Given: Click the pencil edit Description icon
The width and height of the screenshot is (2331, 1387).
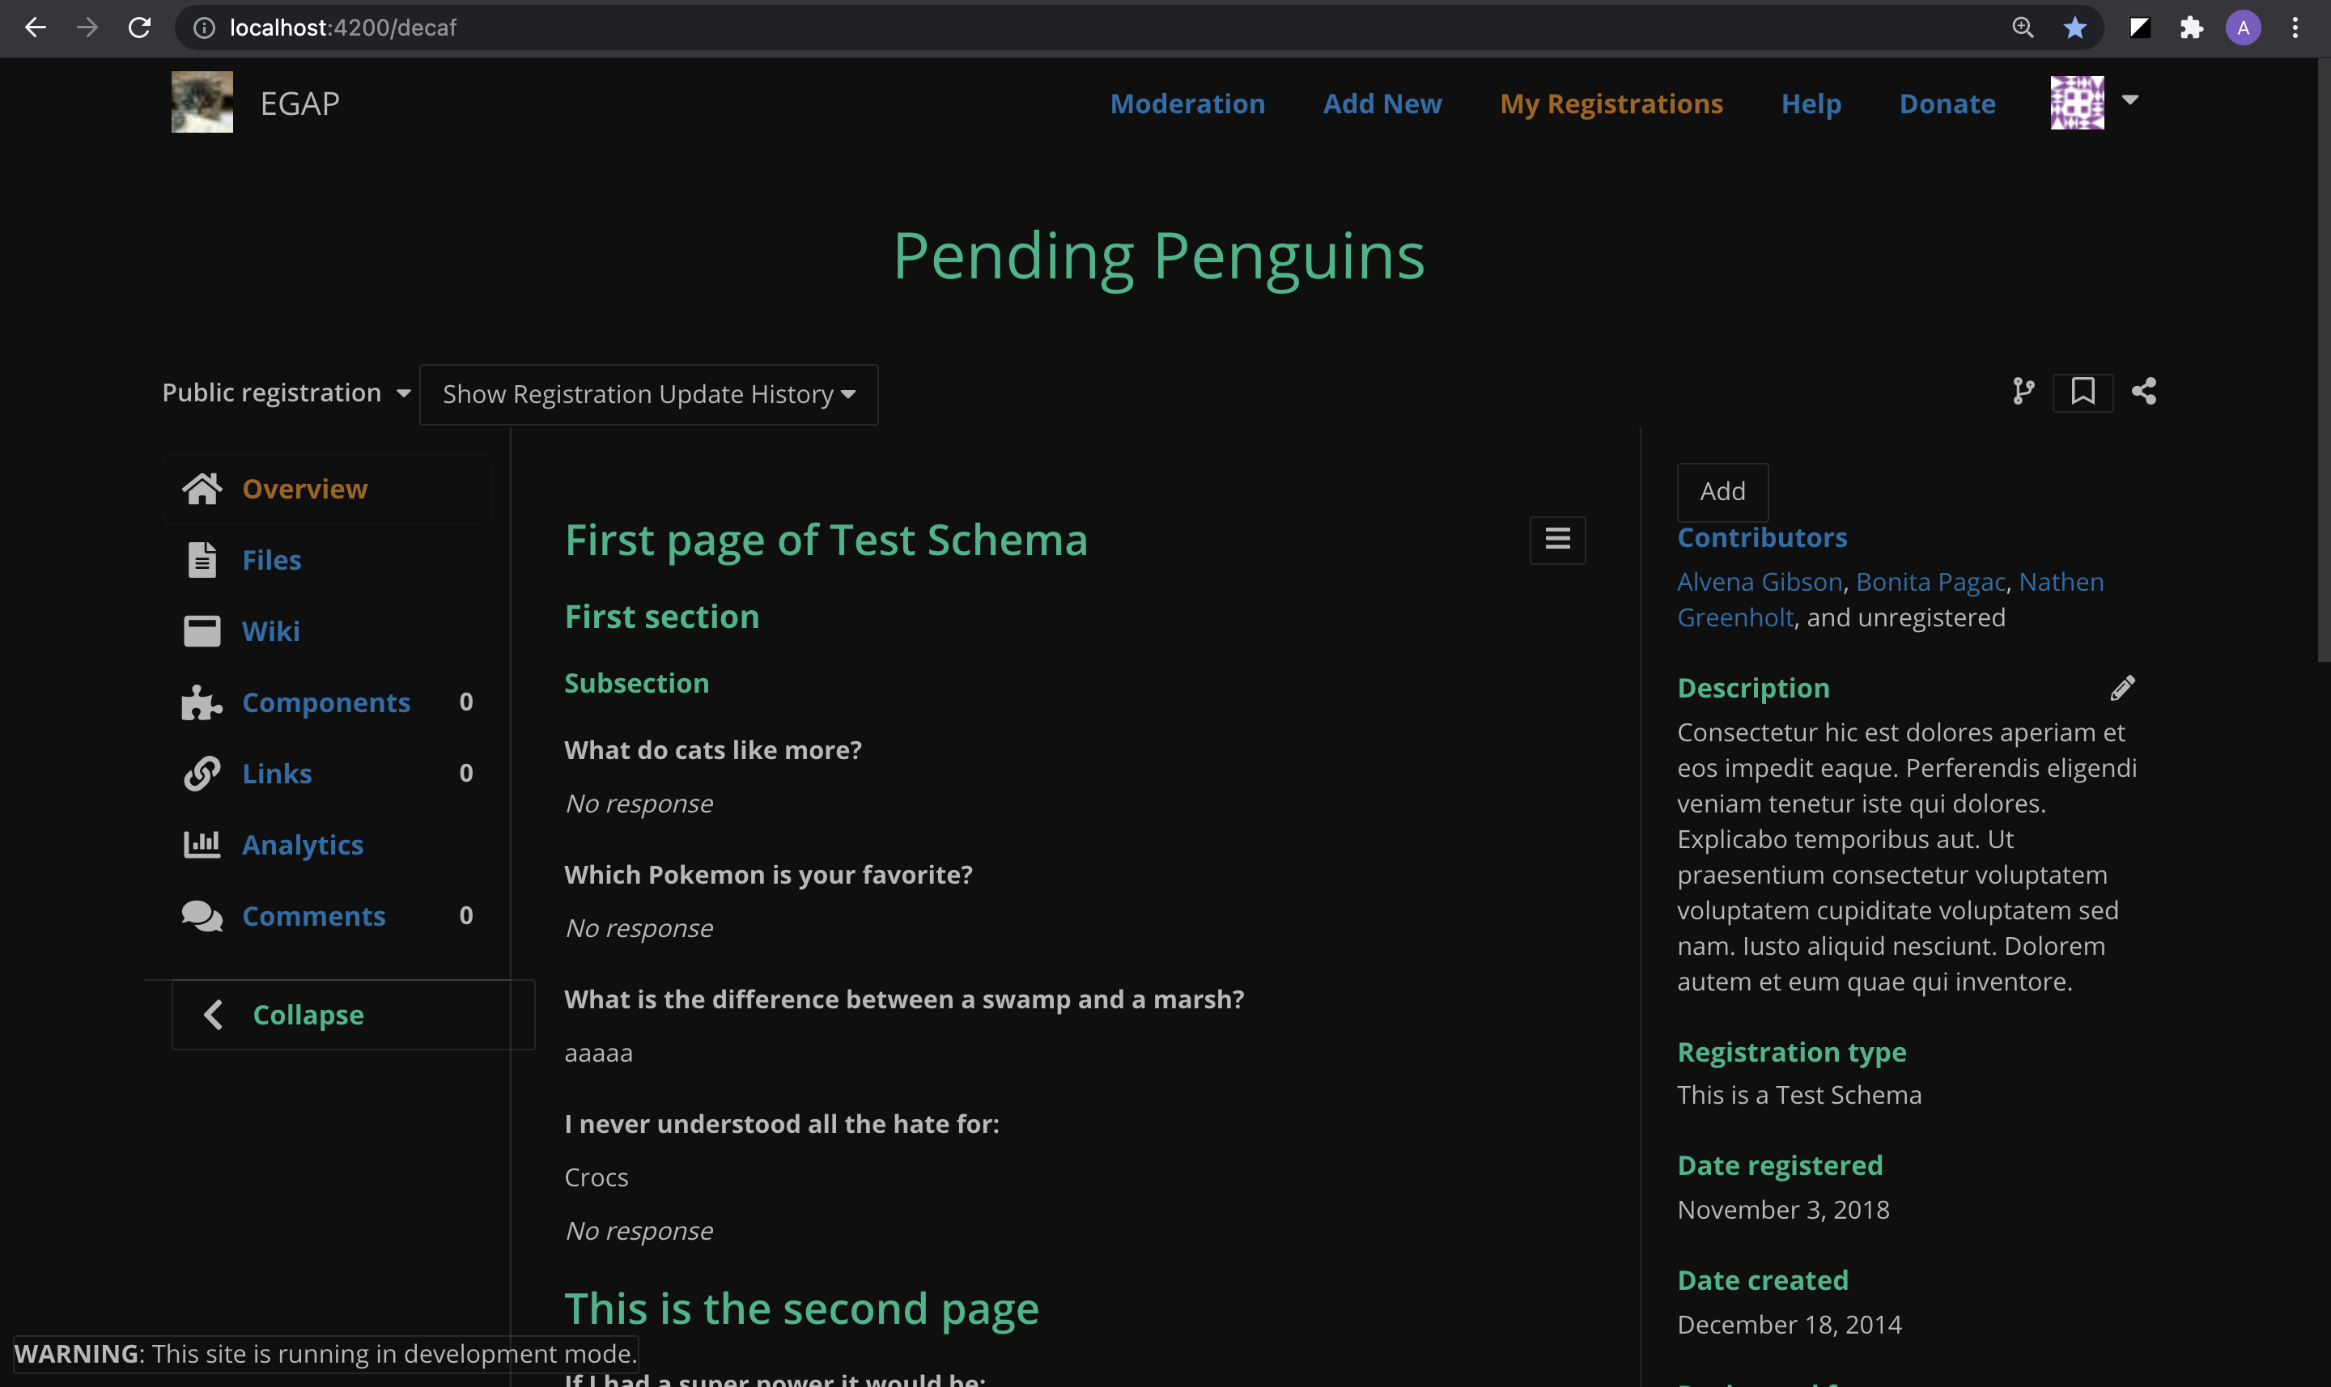Looking at the screenshot, I should pos(2122,688).
